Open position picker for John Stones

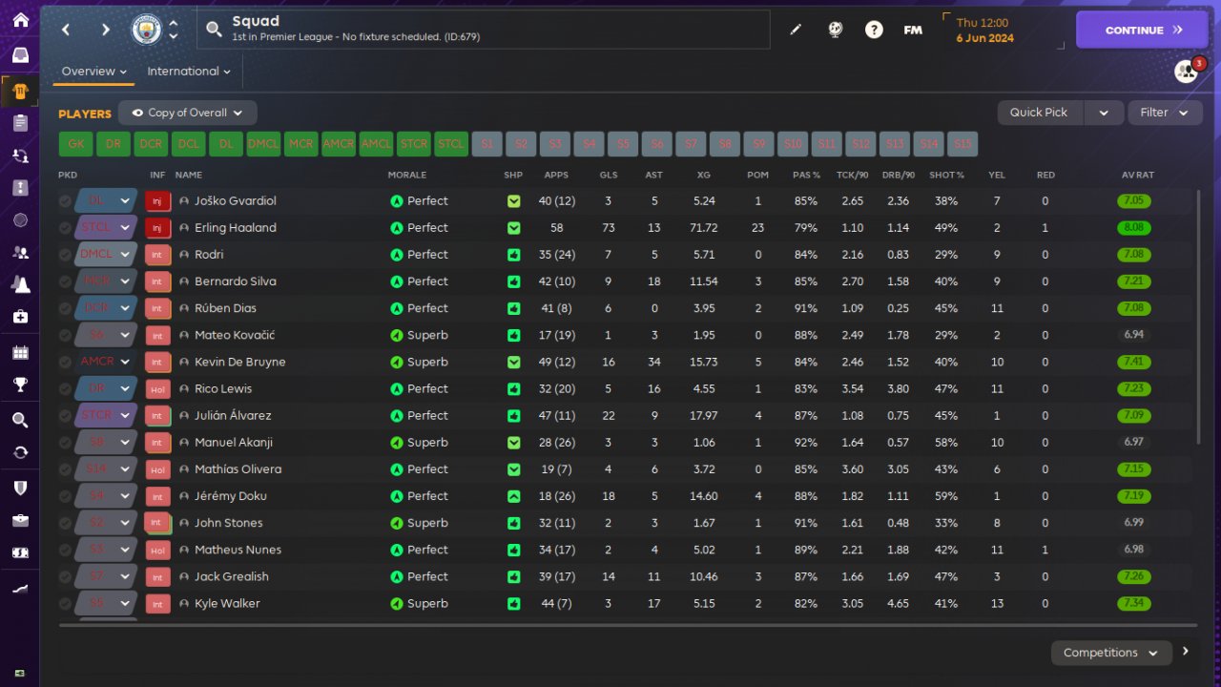105,523
